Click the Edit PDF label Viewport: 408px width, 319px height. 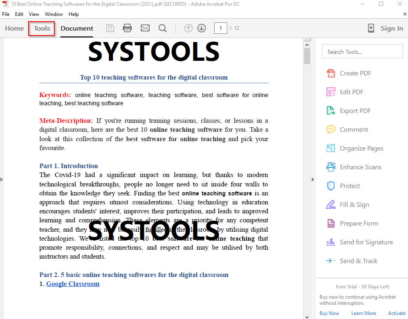[x=352, y=92]
